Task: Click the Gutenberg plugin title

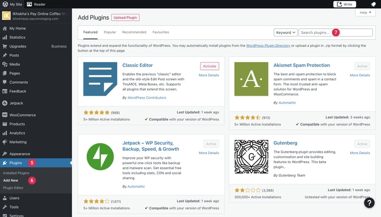Action: pos(285,143)
